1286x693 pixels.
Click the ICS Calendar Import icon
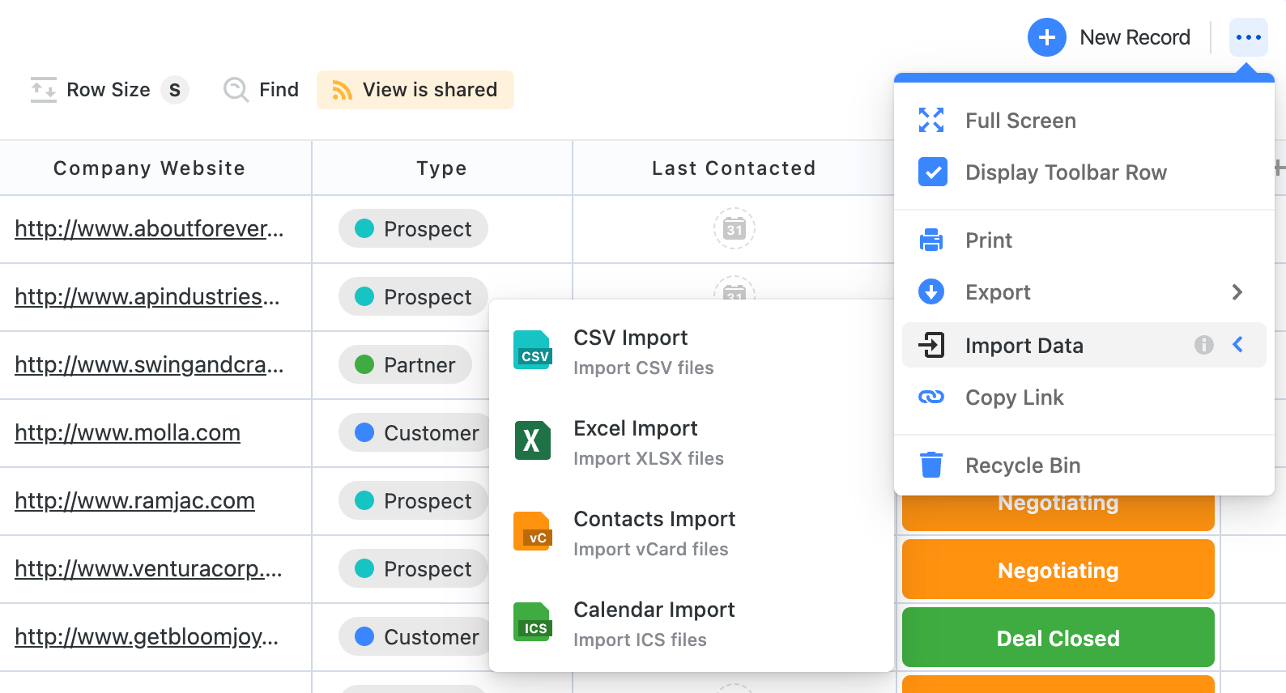532,623
